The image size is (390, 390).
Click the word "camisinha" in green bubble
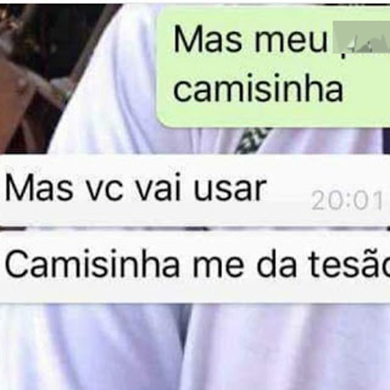point(258,88)
